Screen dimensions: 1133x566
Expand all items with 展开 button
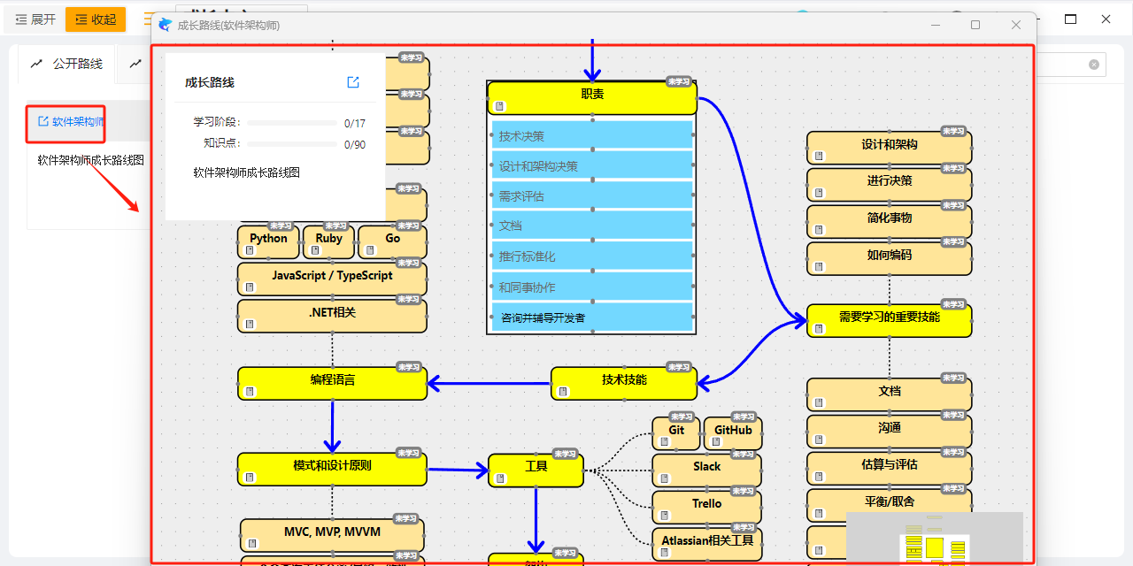coord(35,19)
